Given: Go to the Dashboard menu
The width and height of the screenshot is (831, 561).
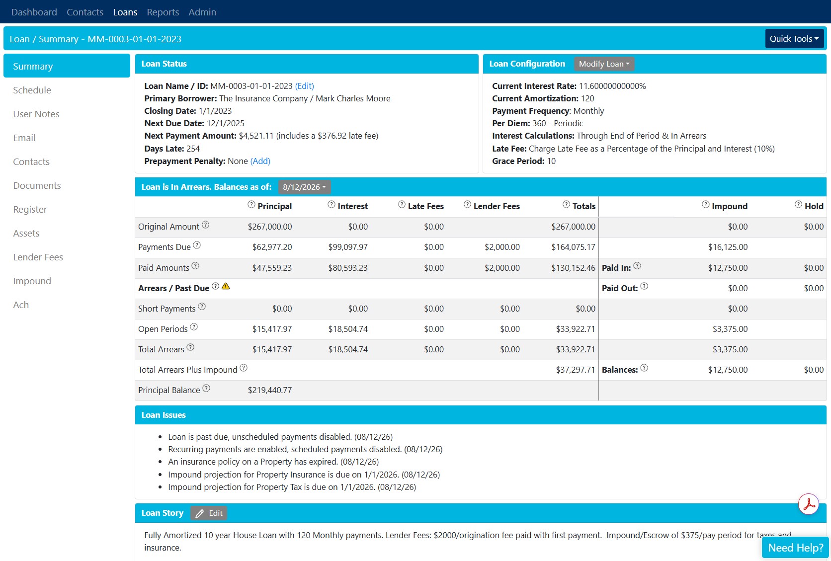Looking at the screenshot, I should (x=34, y=12).
